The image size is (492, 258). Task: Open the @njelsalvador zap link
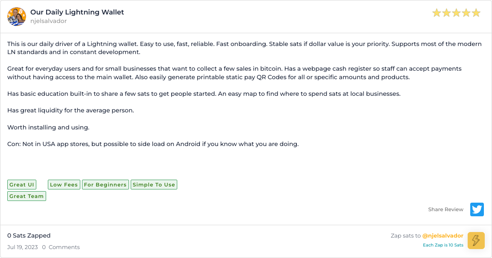tap(442, 235)
